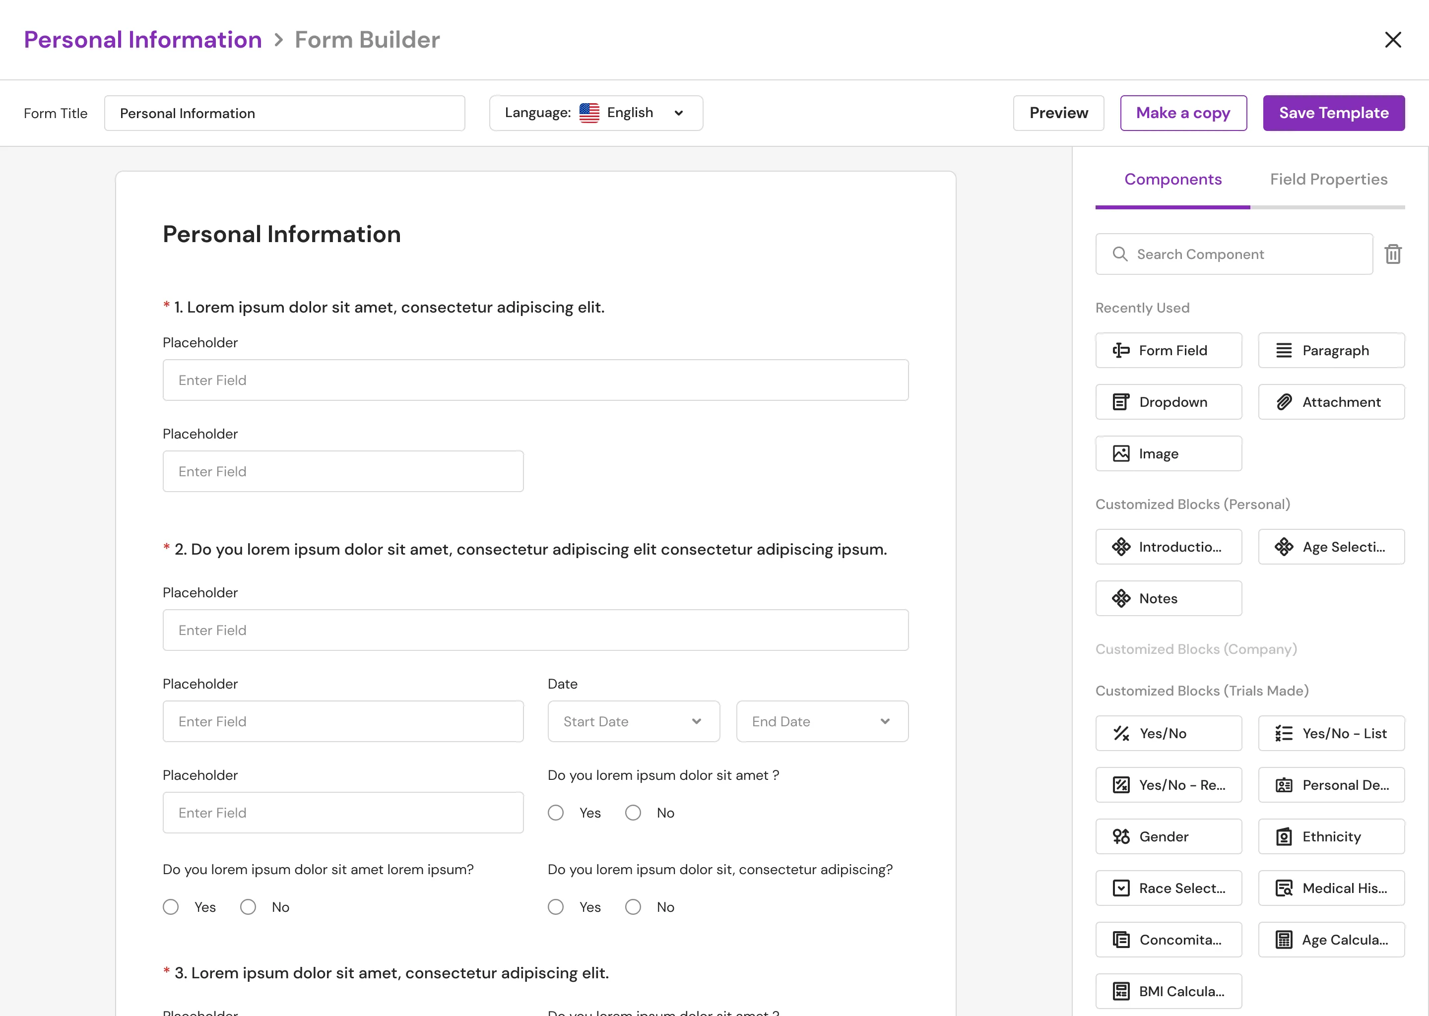Open the Language English dropdown
This screenshot has width=1429, height=1016.
point(595,113)
